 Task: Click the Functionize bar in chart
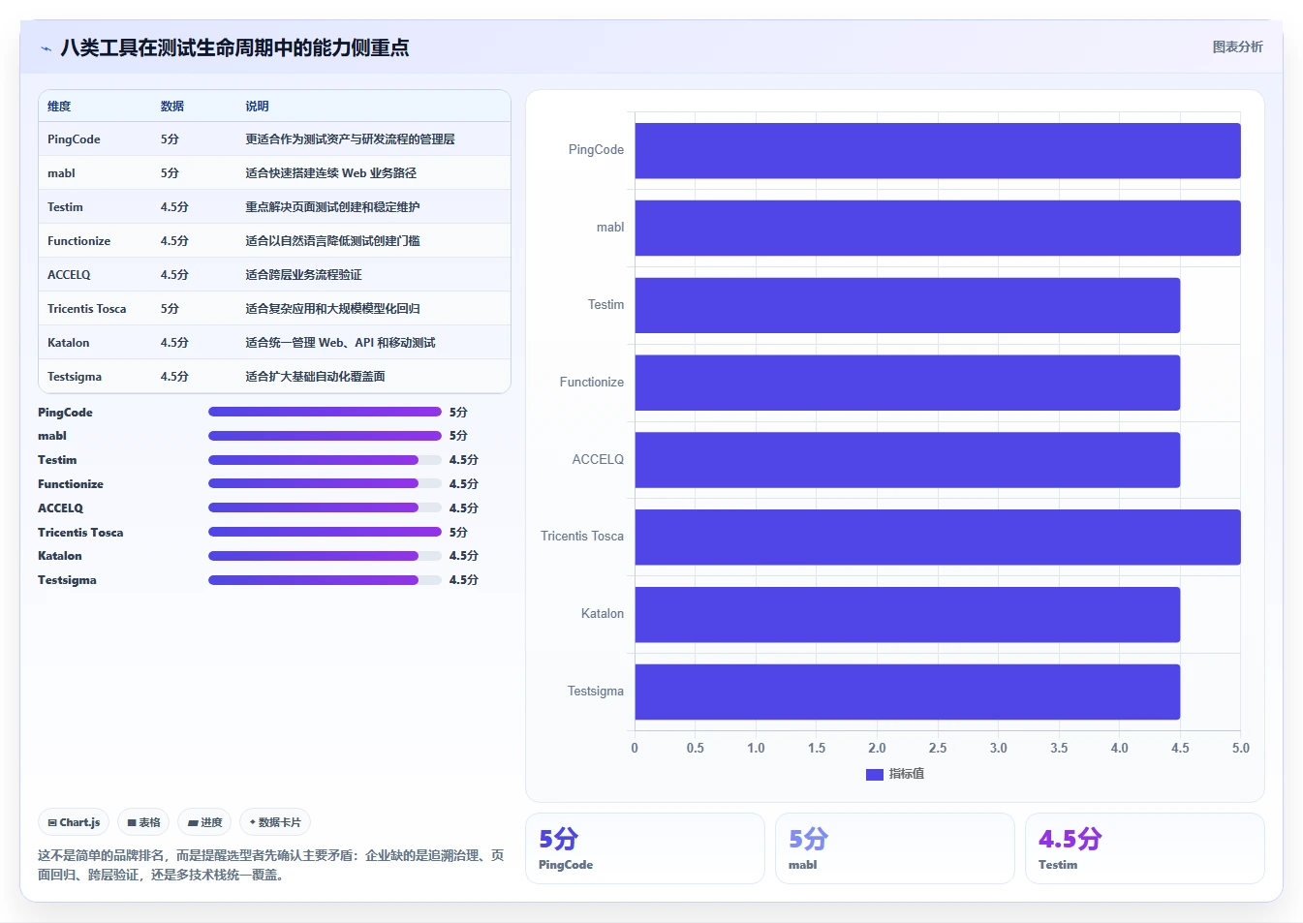click(908, 383)
